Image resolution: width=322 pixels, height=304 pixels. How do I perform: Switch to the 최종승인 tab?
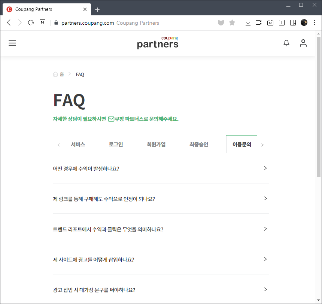199,145
